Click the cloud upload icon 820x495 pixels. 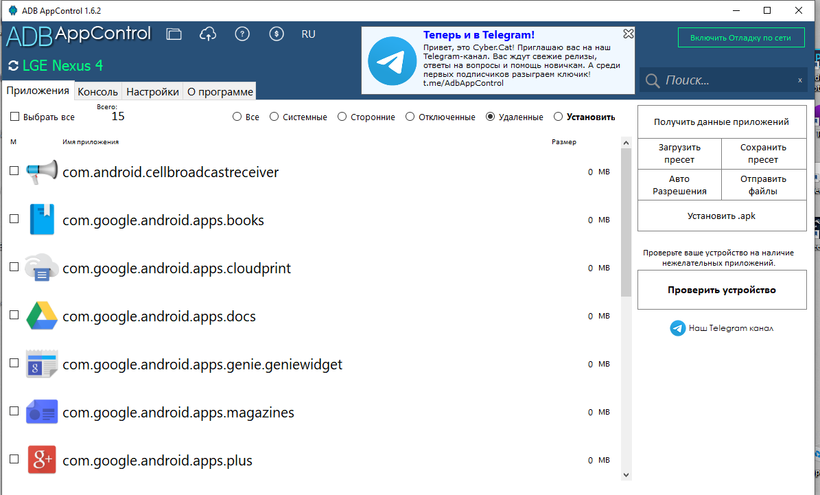(x=208, y=34)
